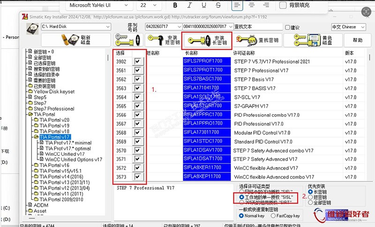
Task: Select the S7-GRAPH V17 license row
Action: point(251,106)
